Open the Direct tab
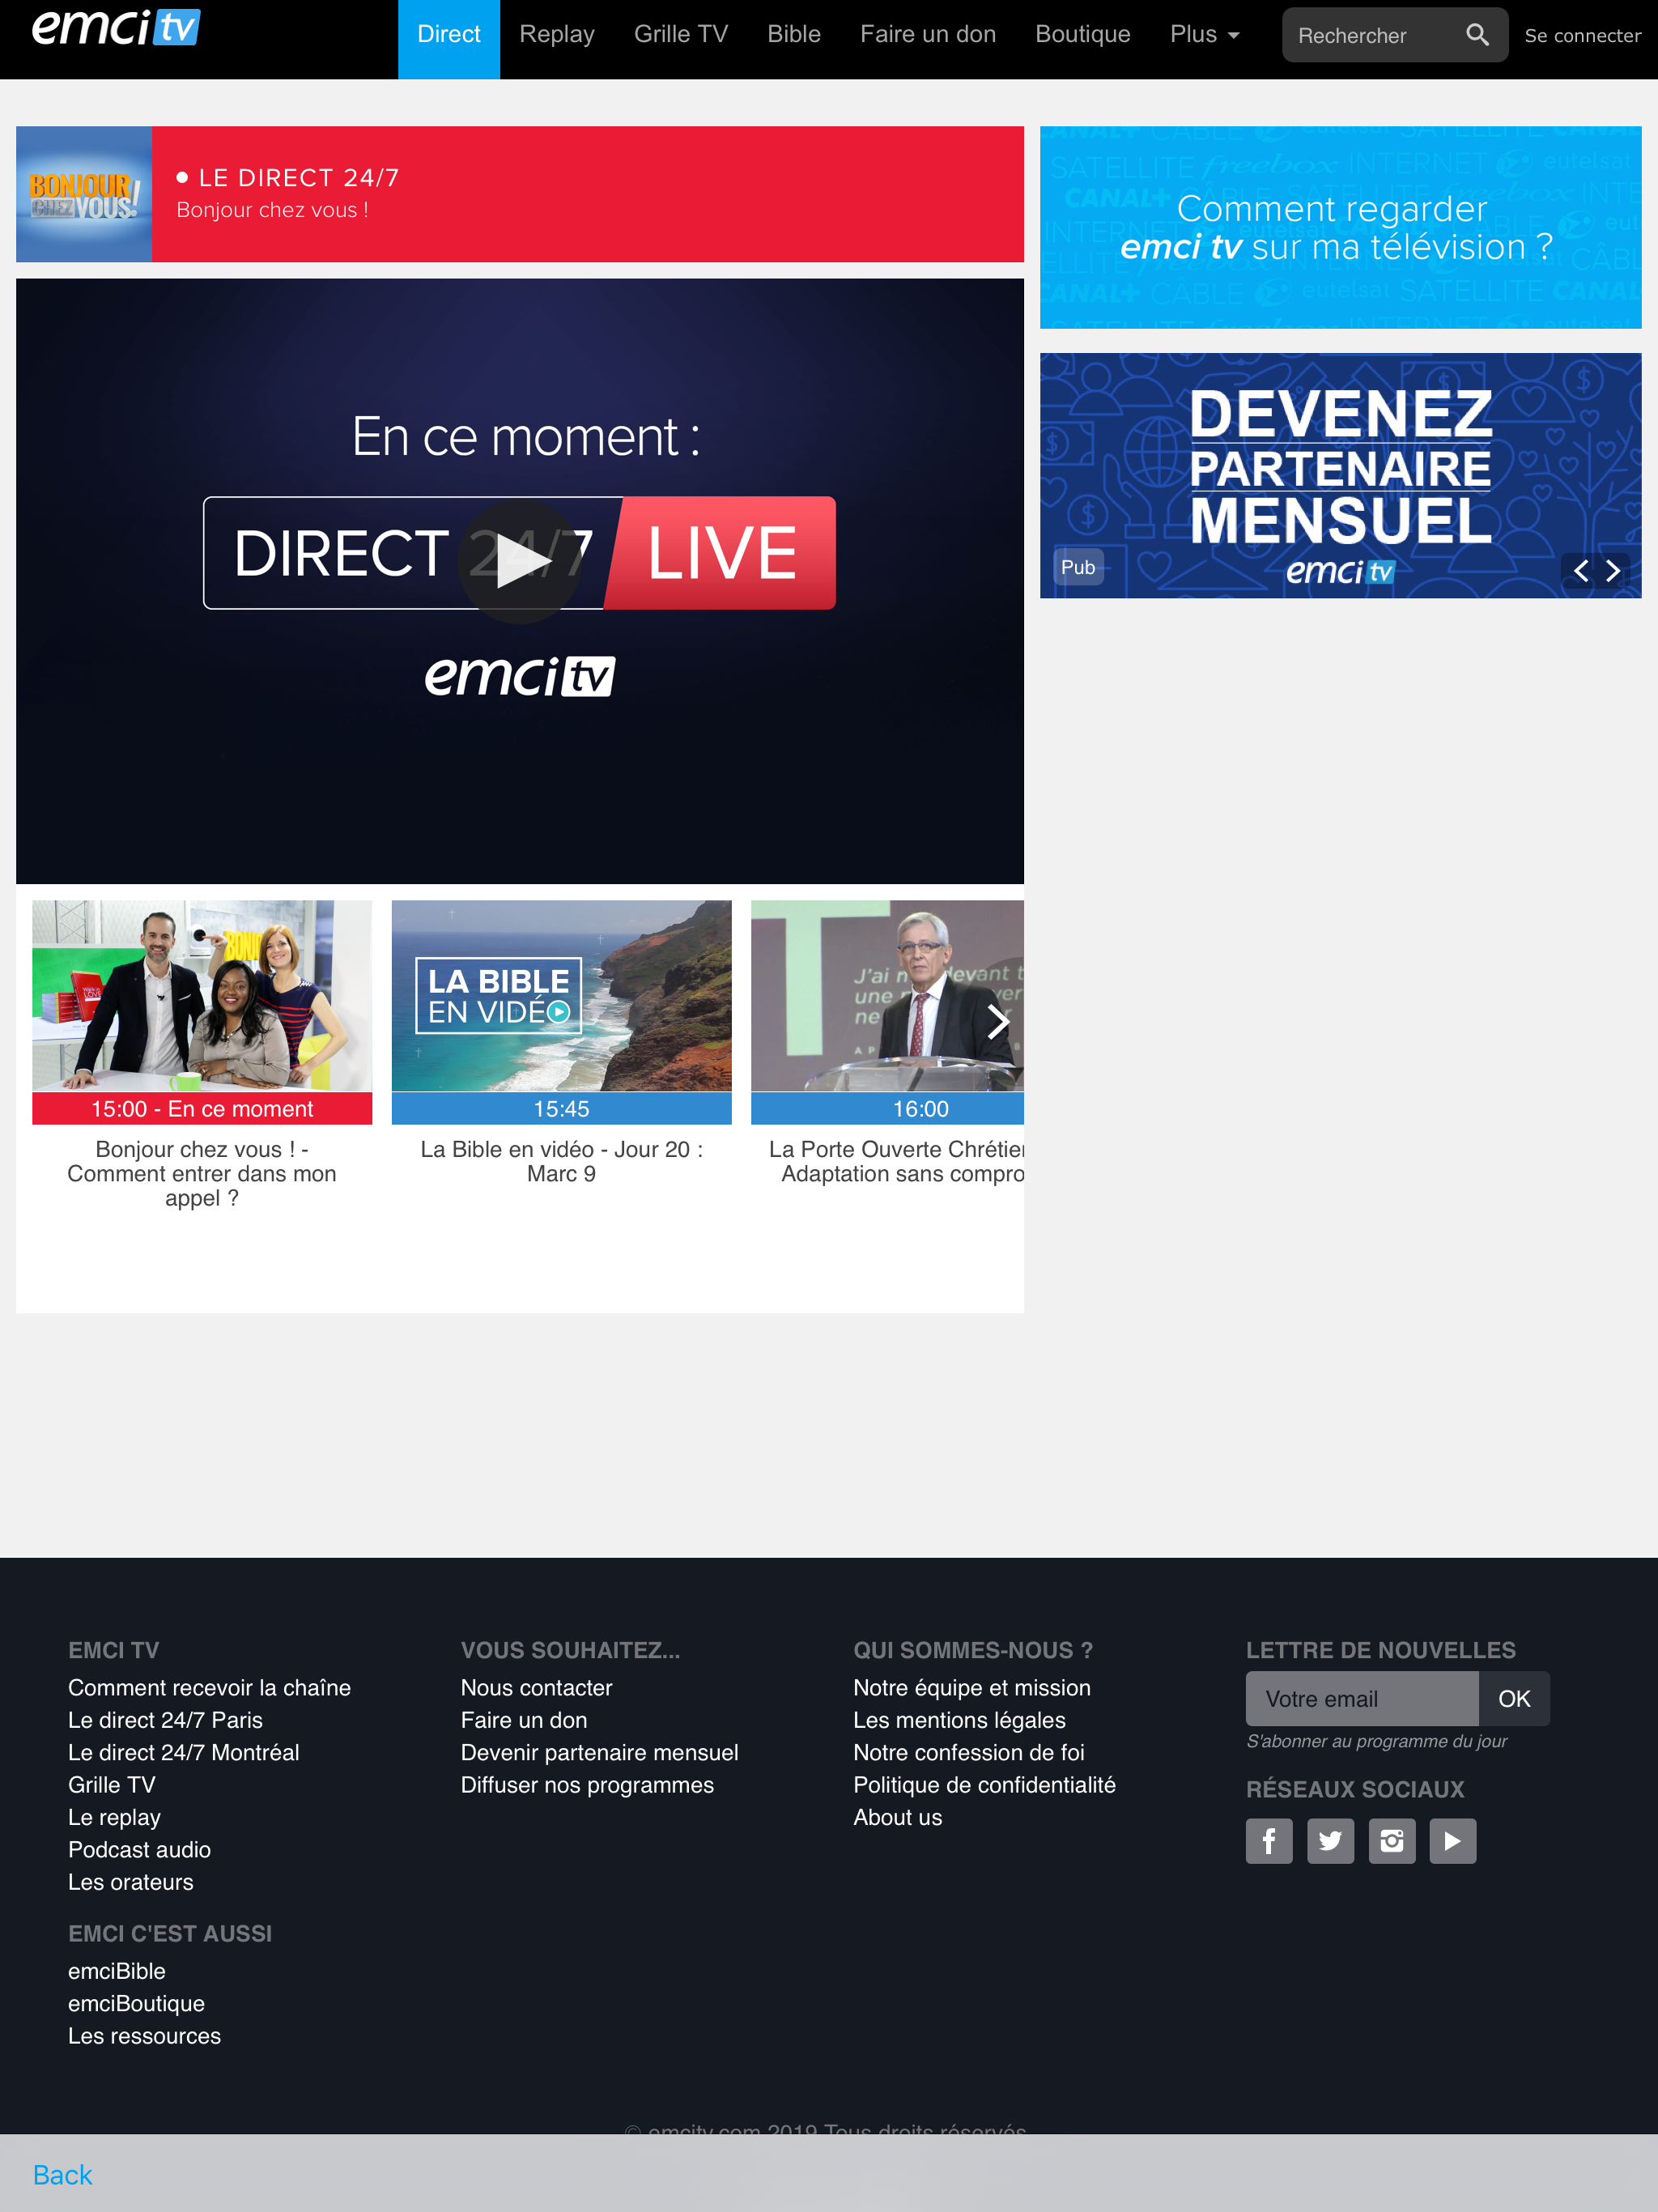1658x2212 pixels. coord(449,39)
